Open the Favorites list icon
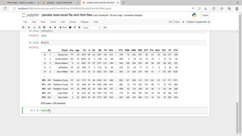 point(222,8)
